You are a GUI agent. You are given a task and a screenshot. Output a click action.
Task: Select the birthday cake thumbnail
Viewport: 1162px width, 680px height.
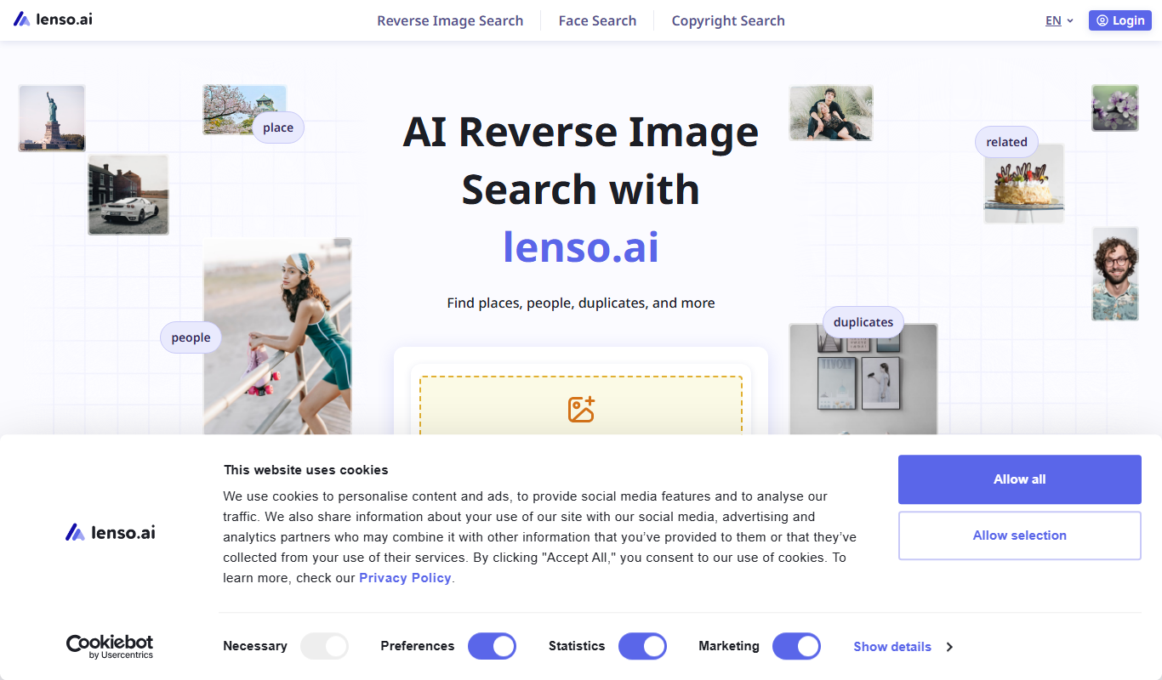click(x=1024, y=184)
